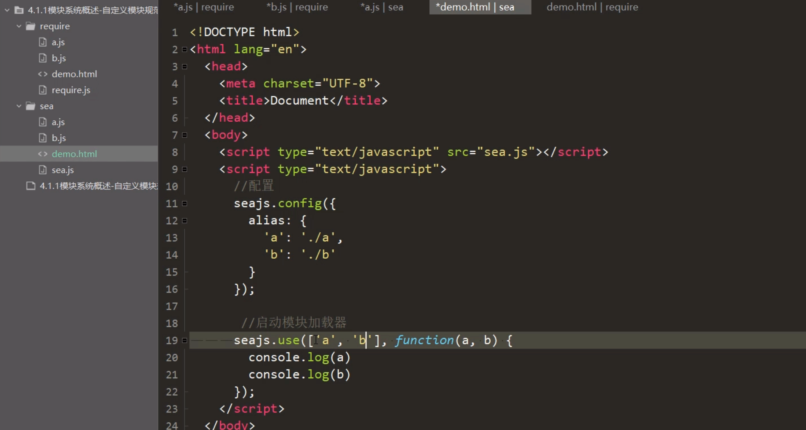Open the bottom 4.1.1模块系统概述 file

[99, 186]
